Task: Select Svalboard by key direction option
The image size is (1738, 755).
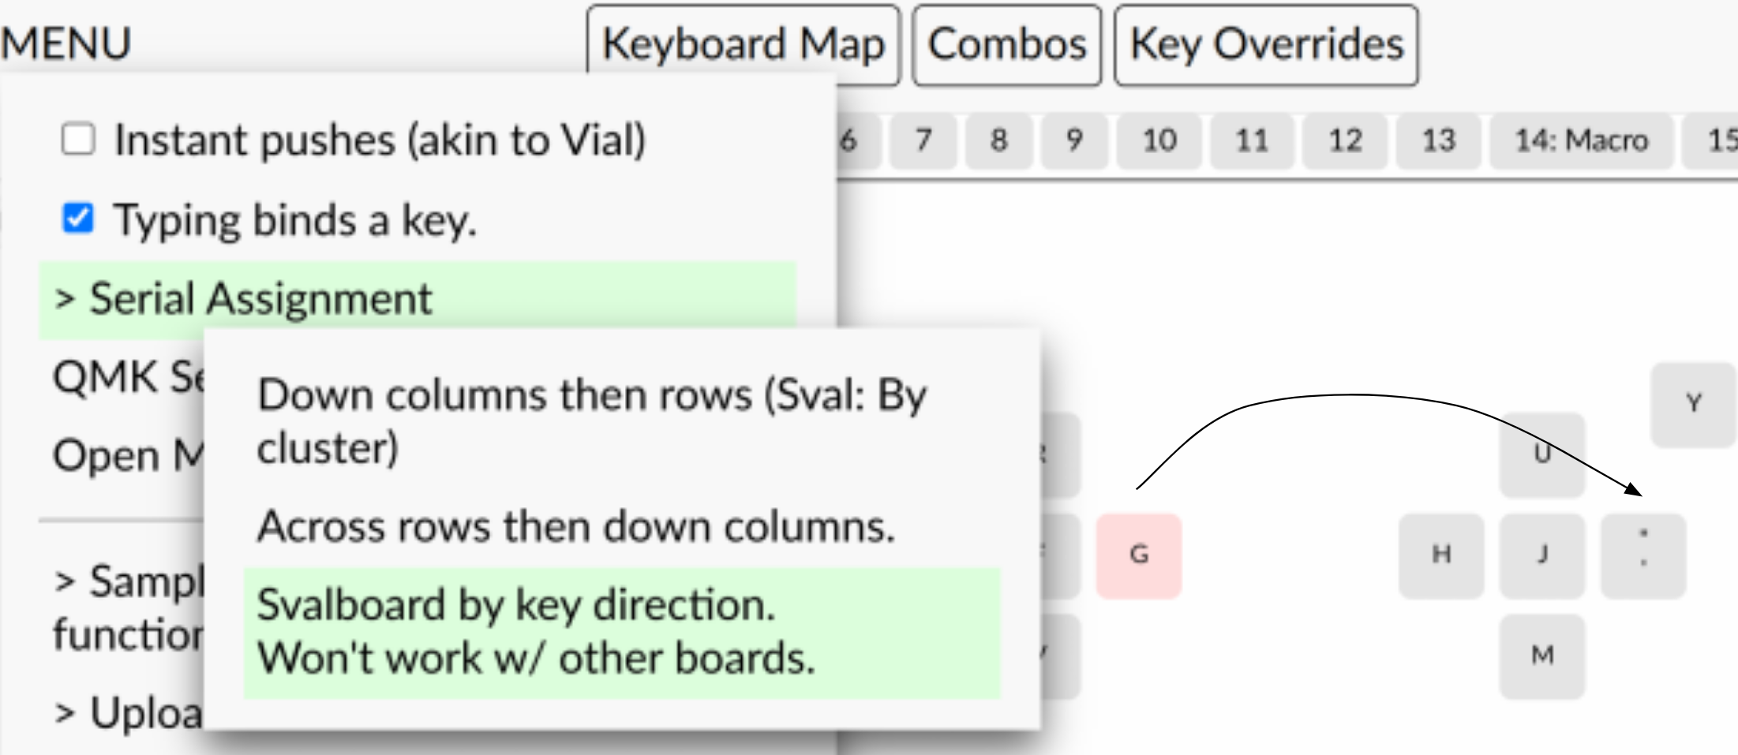Action: coord(622,633)
